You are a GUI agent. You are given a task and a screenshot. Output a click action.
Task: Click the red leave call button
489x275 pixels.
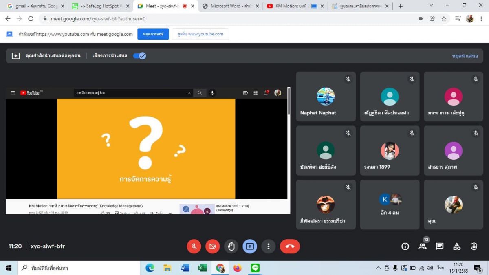290,246
